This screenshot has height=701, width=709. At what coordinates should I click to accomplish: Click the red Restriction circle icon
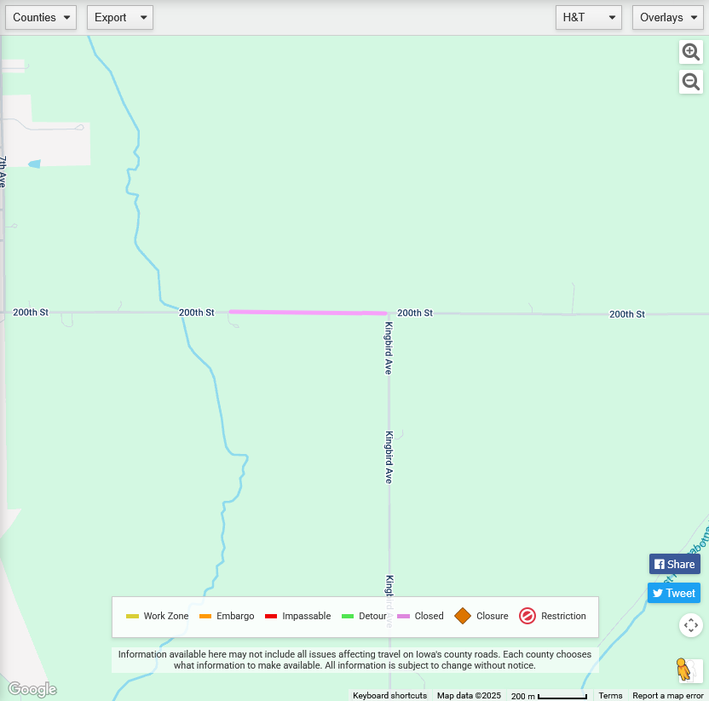point(527,616)
